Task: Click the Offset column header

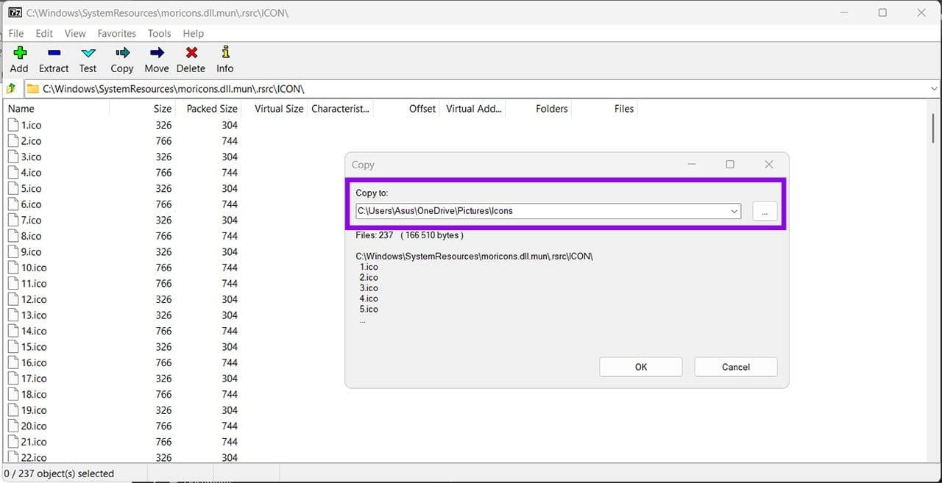Action: point(422,109)
